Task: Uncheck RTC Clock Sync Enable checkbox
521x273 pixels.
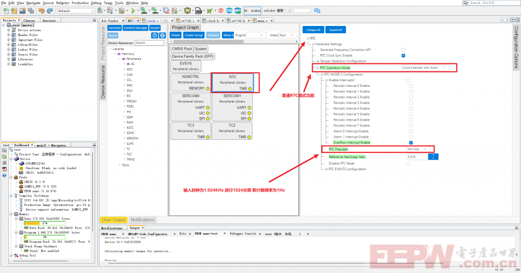Action: (x=403, y=56)
